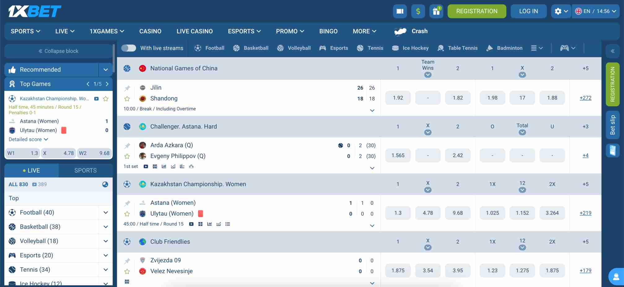Bet W1 at 1.3 in Top Games
This screenshot has height=287, width=624.
23,153
